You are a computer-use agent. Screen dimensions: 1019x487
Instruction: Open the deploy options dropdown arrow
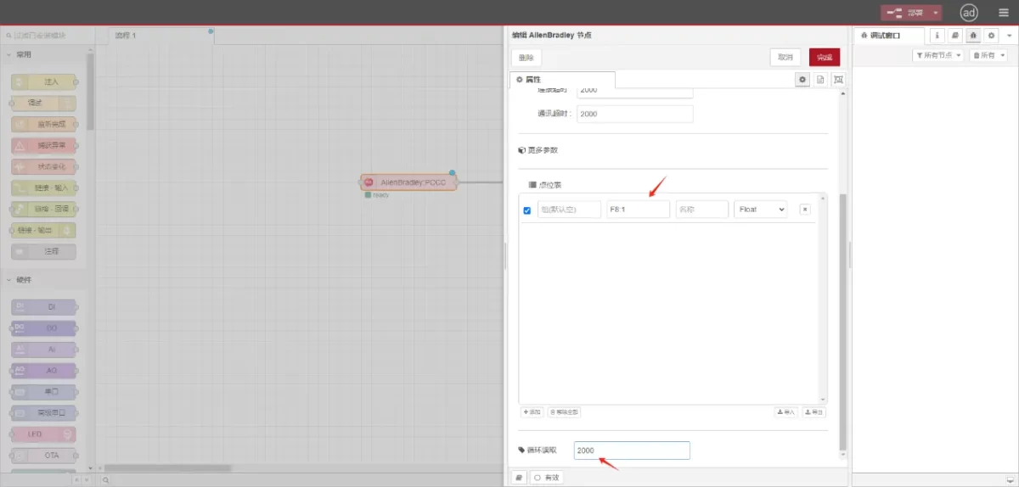(936, 13)
